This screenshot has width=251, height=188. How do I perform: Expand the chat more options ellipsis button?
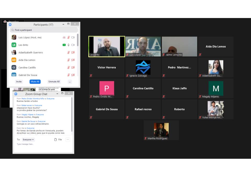pyautogui.click(x=68, y=140)
